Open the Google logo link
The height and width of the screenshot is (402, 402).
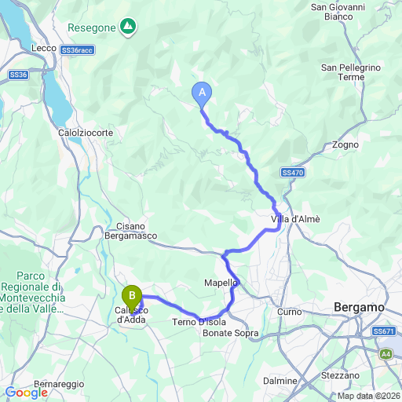pos(27,393)
